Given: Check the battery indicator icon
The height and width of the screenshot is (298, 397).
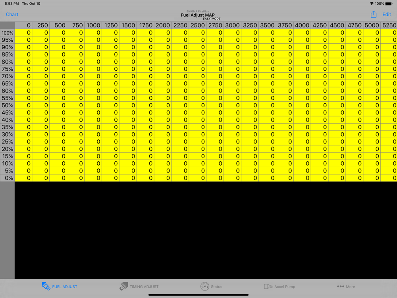Looking at the screenshot, I should (x=389, y=4).
